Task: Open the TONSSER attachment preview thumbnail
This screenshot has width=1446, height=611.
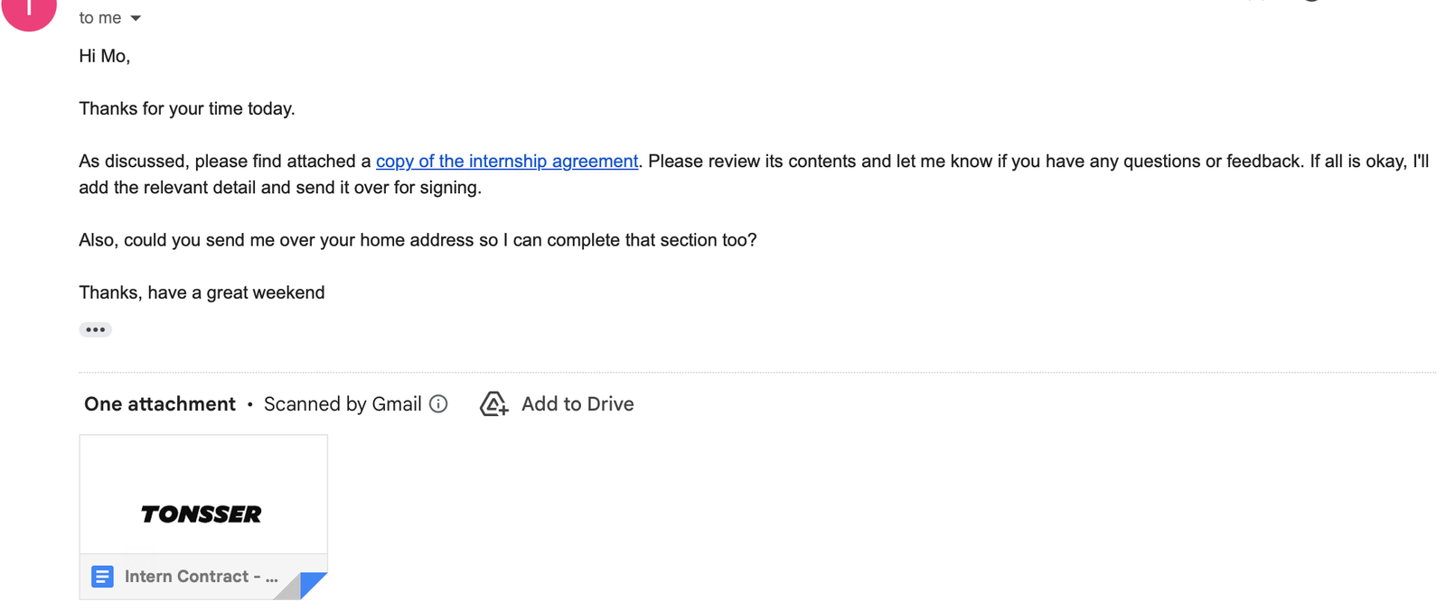Action: pos(202,495)
